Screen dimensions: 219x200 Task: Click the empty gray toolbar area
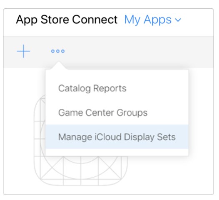(x=139, y=51)
